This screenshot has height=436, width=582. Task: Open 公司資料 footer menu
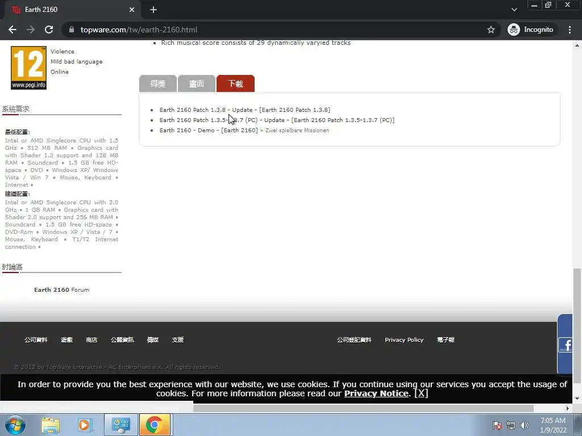(36, 339)
